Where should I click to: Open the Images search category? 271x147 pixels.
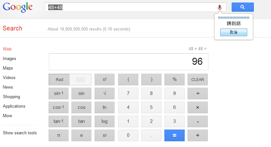(9, 58)
